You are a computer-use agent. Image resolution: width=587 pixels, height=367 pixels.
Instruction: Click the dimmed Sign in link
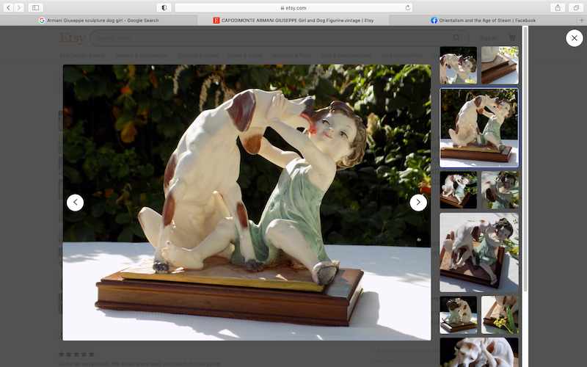coord(488,38)
